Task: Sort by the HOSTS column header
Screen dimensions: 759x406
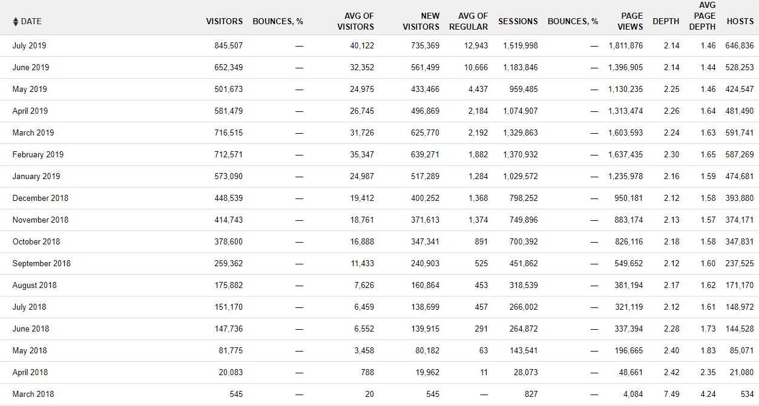Action: click(x=740, y=22)
